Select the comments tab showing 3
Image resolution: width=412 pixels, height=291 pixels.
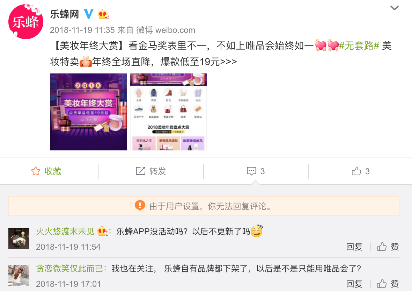[256, 171]
